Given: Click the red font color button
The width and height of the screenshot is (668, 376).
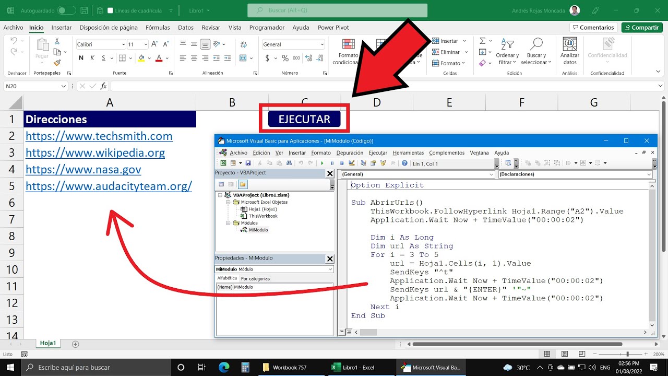Looking at the screenshot, I should 159,58.
